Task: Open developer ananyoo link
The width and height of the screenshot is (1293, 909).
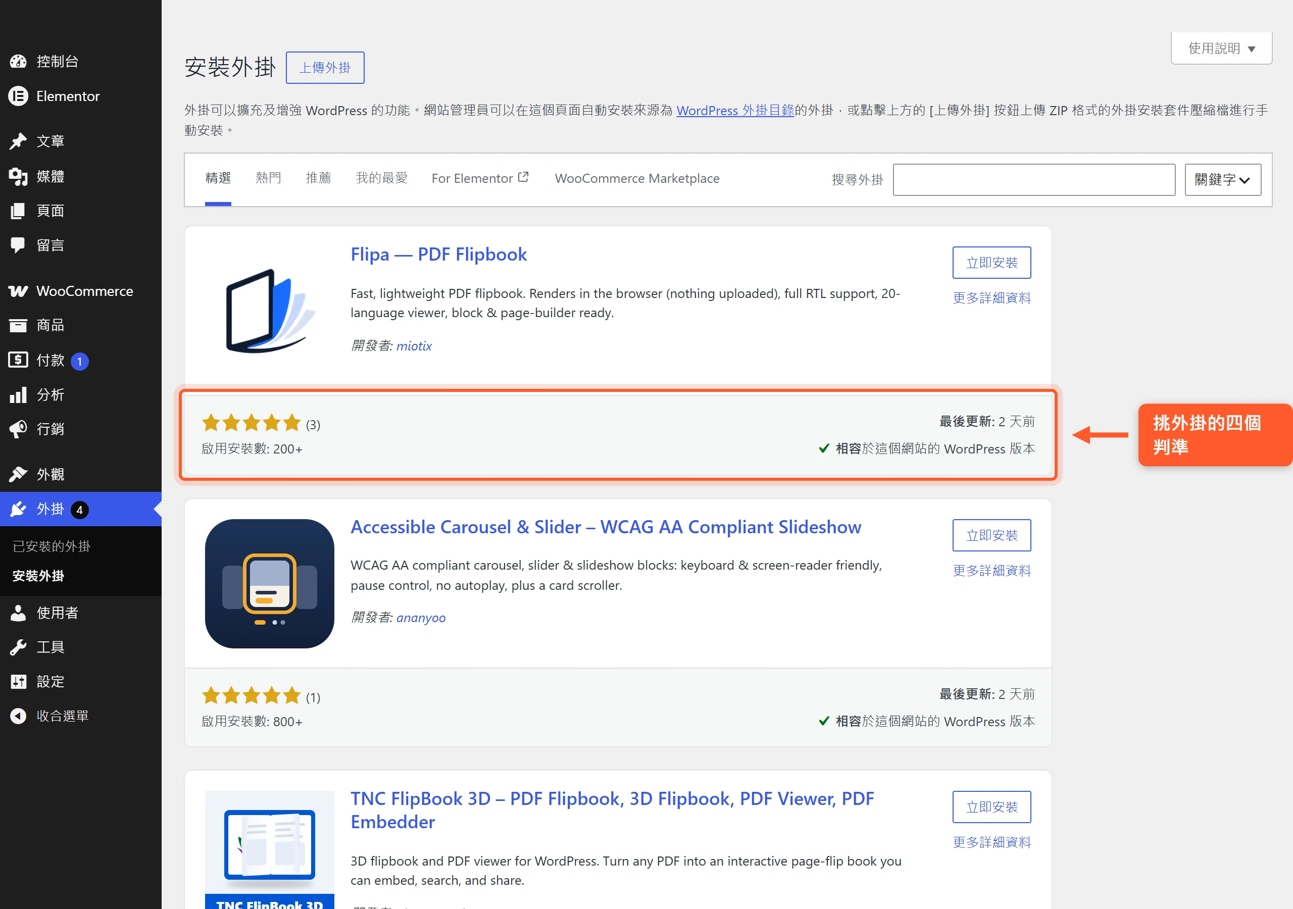Action: [x=421, y=618]
